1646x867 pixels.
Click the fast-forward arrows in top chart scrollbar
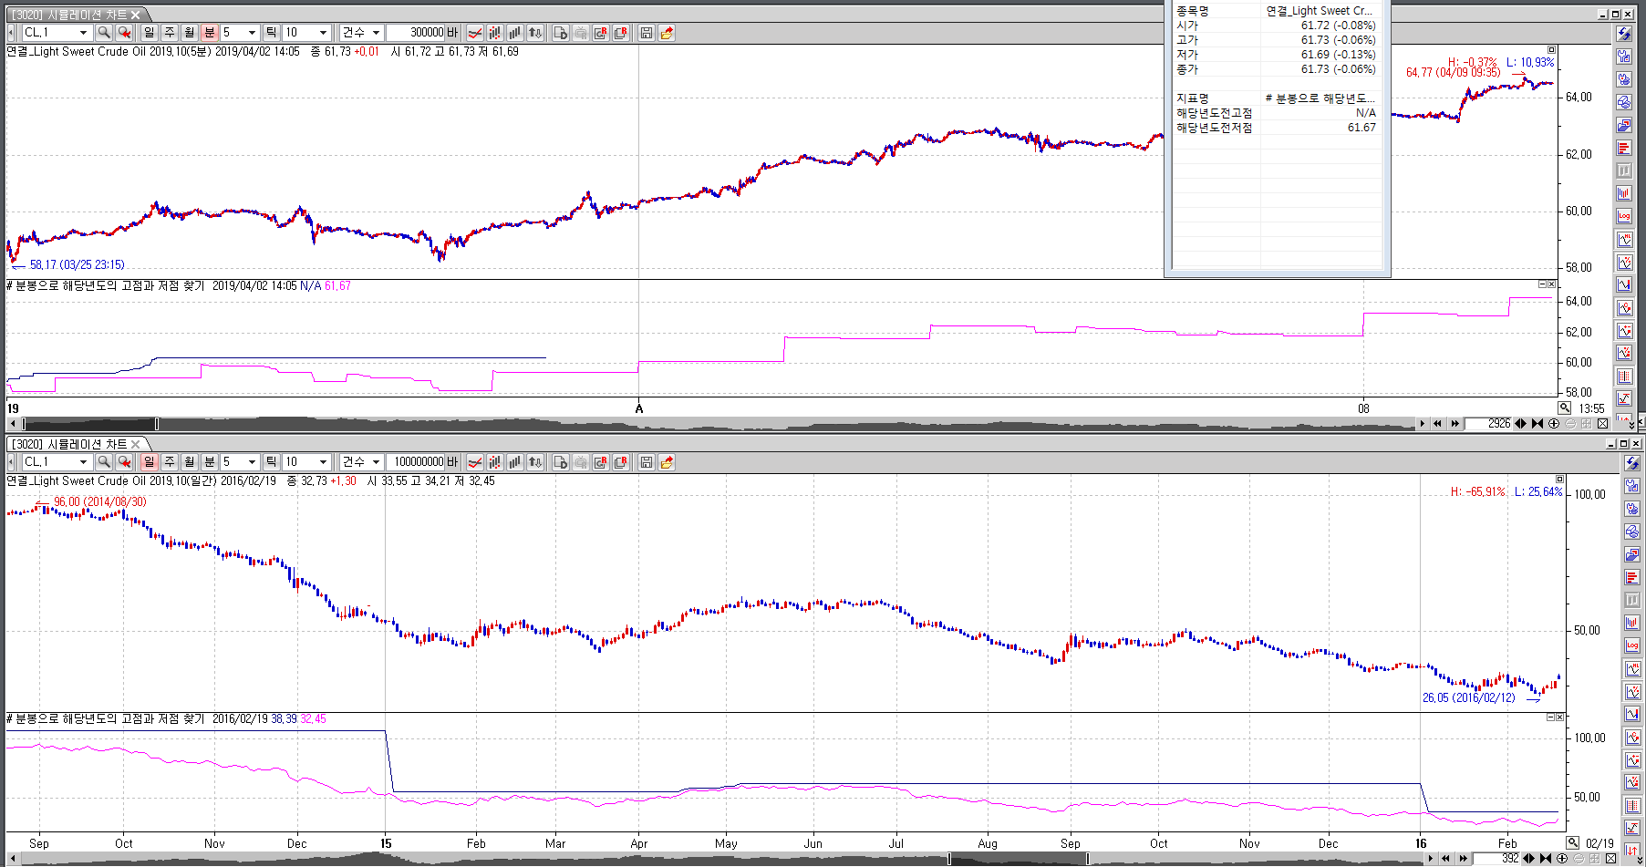click(1454, 424)
